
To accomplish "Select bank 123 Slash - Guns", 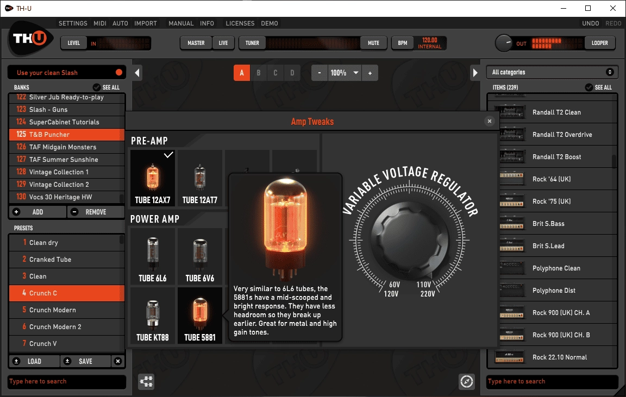I will click(x=67, y=109).
